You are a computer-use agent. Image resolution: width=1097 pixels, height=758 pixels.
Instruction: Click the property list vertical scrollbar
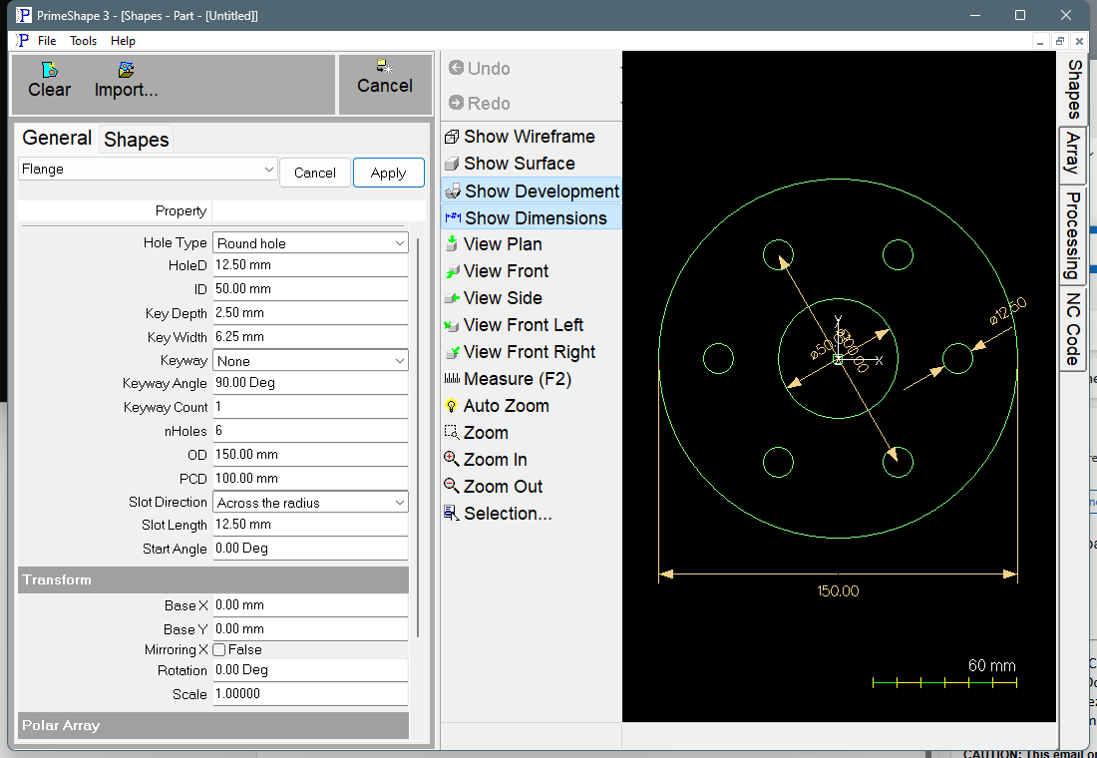pos(419,438)
